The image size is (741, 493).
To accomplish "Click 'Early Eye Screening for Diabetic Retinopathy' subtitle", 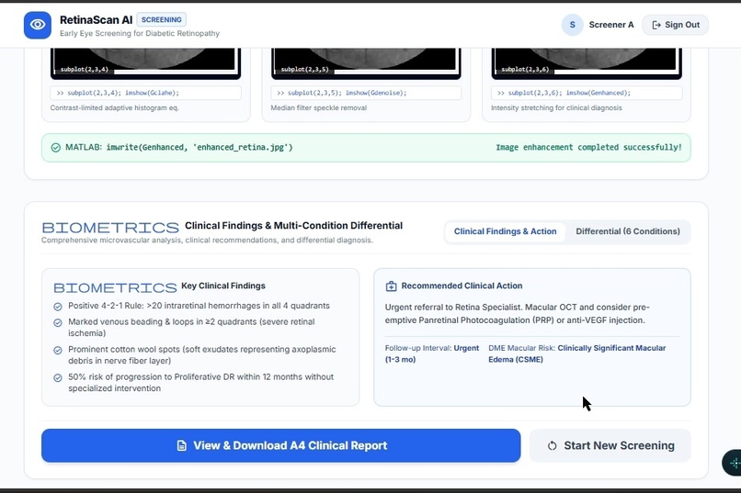I will coord(140,33).
